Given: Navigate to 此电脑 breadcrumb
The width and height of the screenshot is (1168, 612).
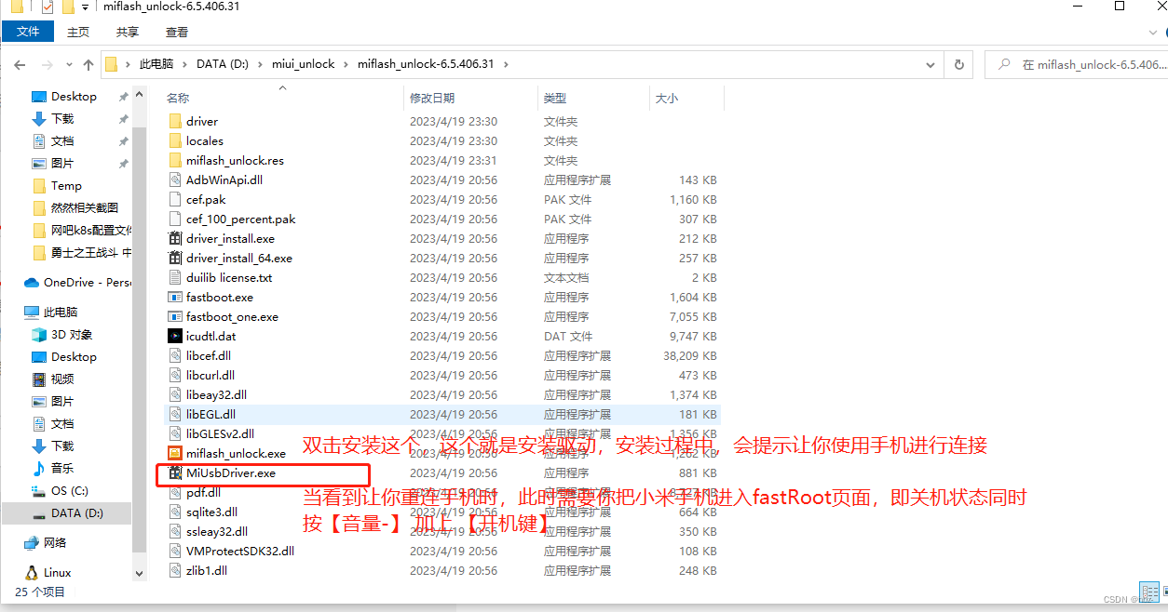Looking at the screenshot, I should pos(156,64).
